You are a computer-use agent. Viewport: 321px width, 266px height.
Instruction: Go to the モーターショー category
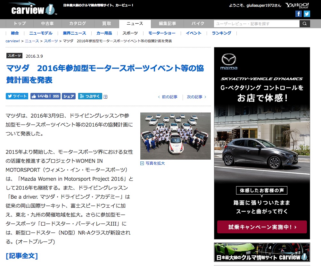[x=162, y=33]
